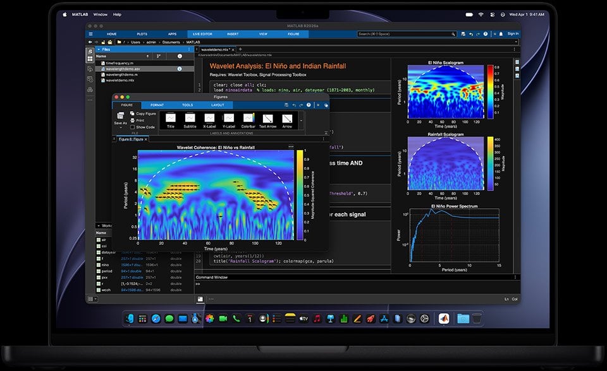Expand the Labels and Annotations gallery

coord(301,120)
